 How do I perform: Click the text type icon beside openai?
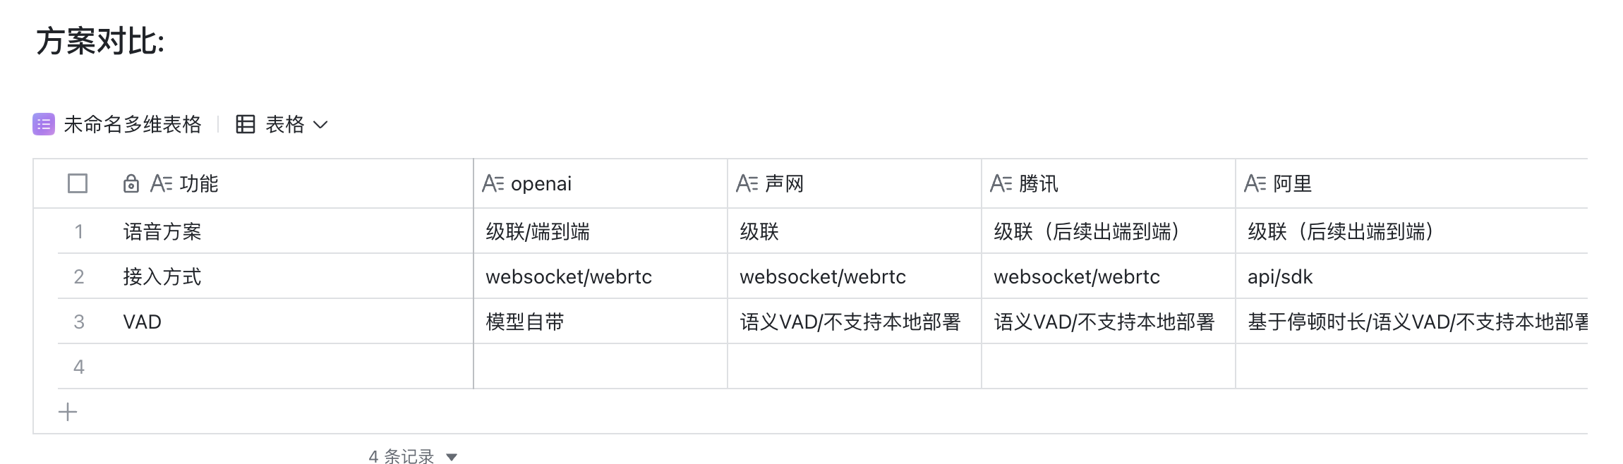tap(493, 184)
